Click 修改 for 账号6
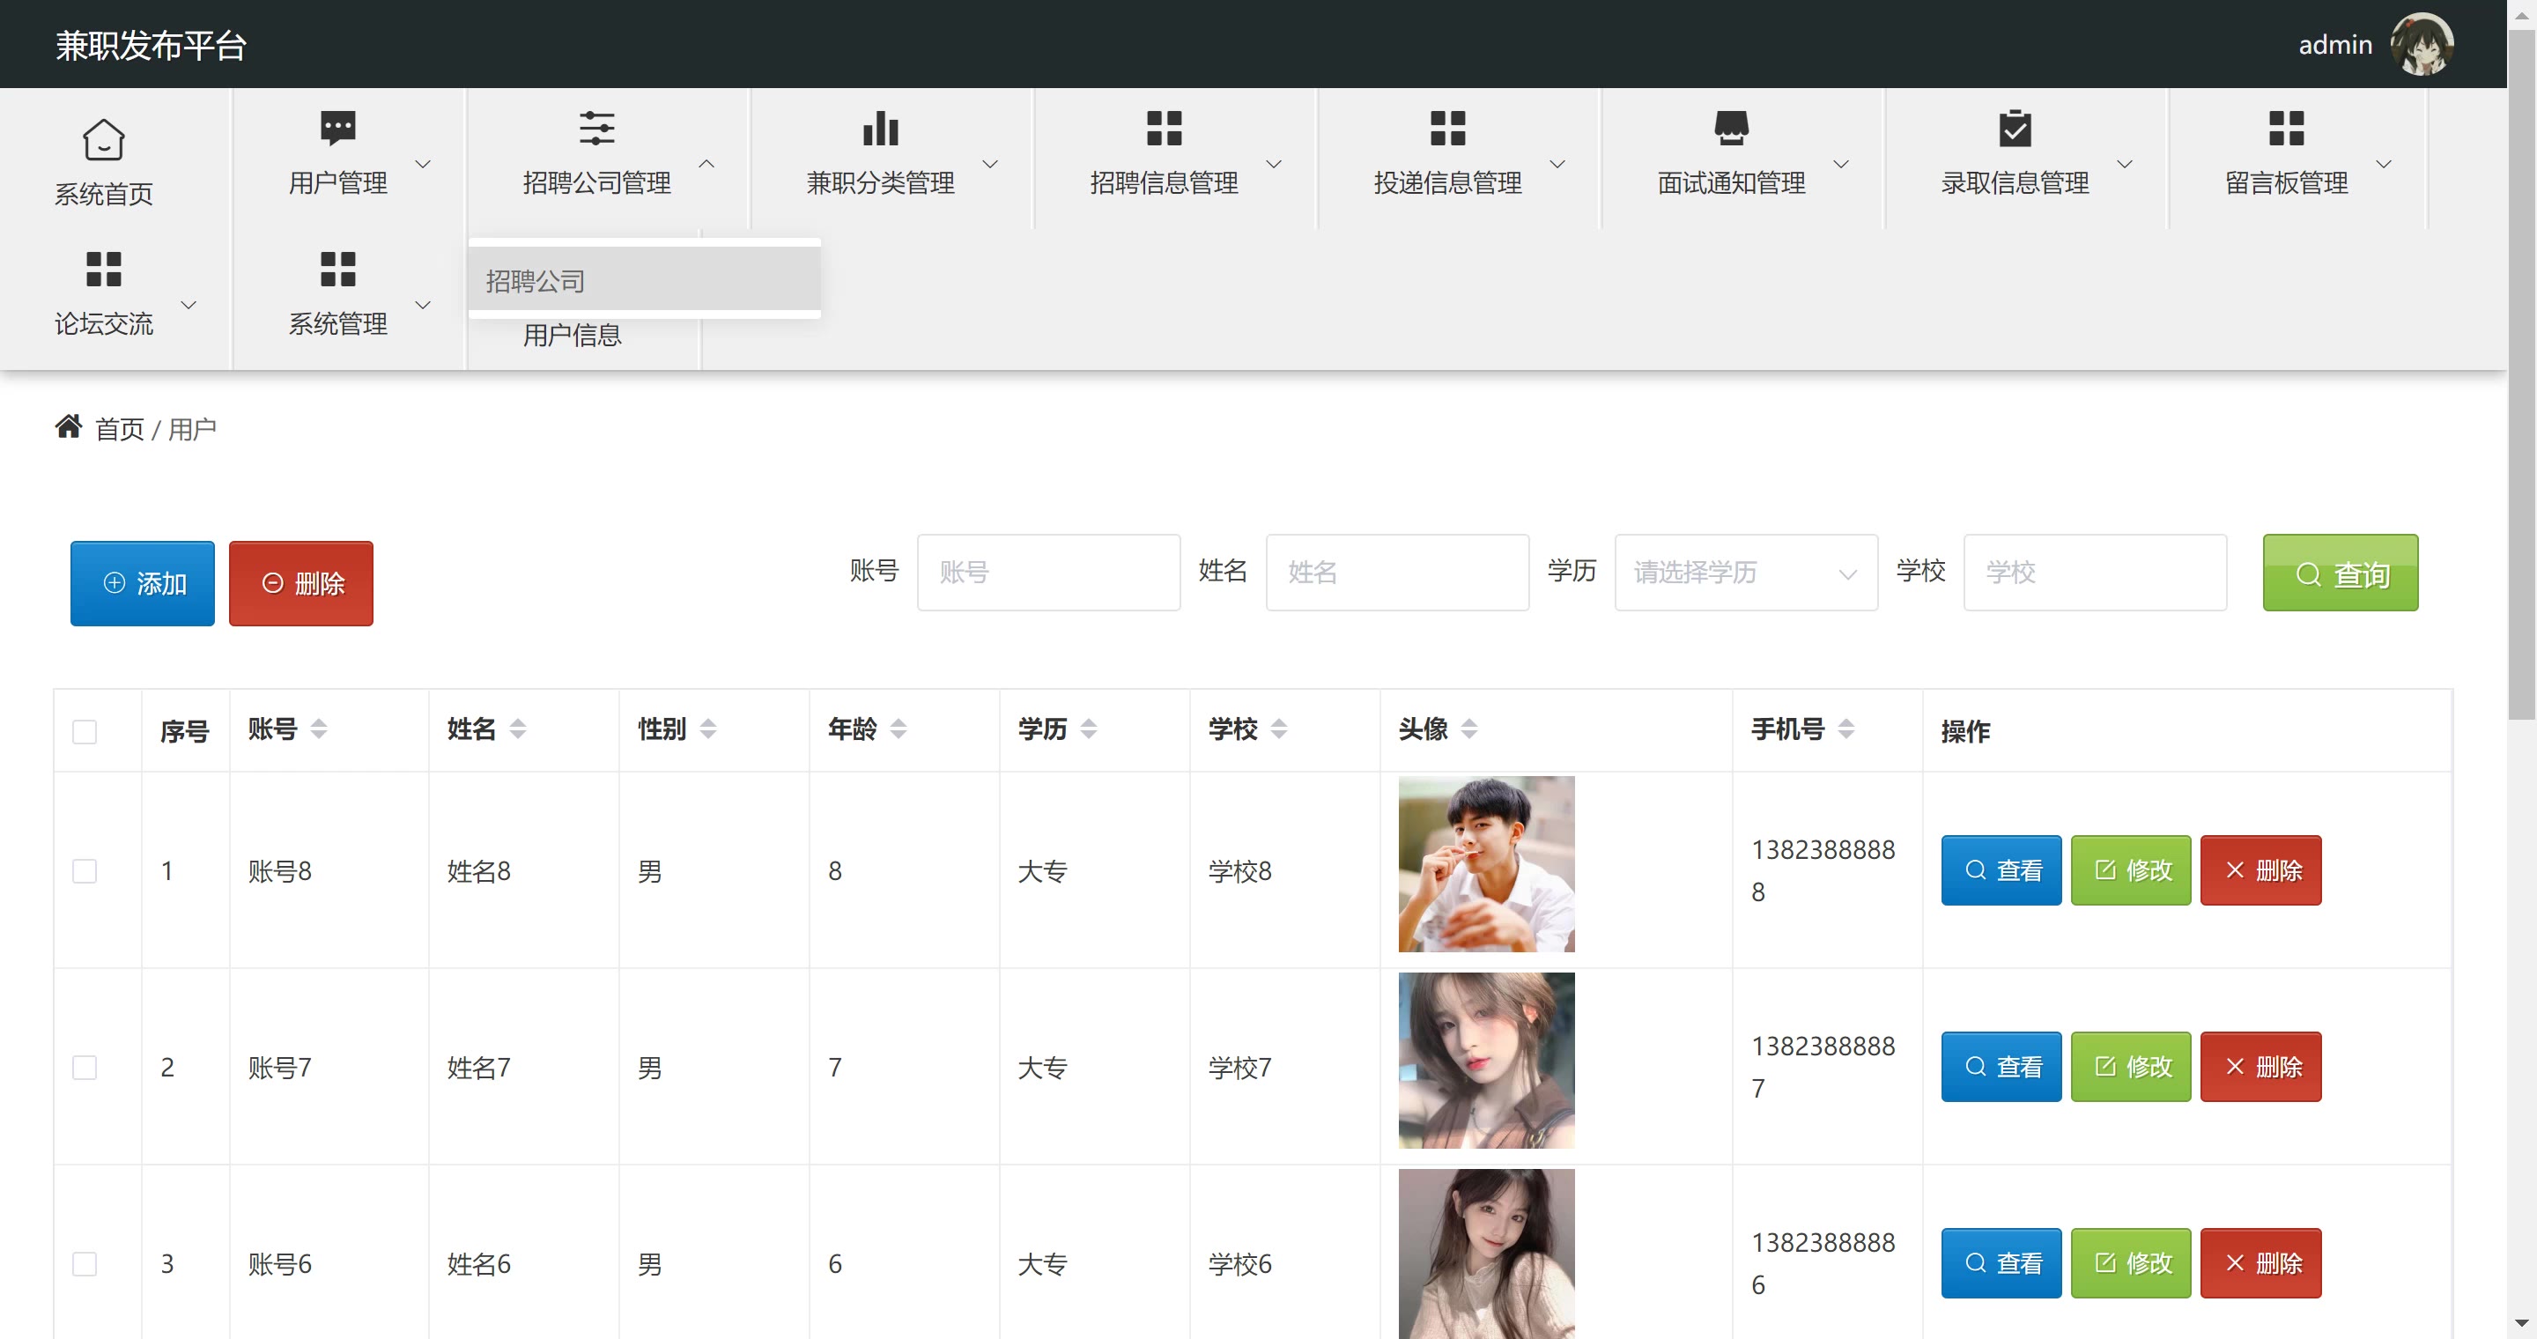Image resolution: width=2537 pixels, height=1339 pixels. [x=2130, y=1262]
